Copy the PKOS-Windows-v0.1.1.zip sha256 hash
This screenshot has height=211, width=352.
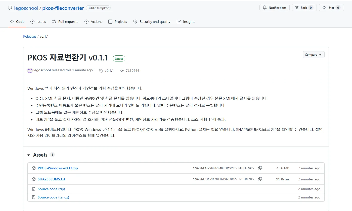260,168
